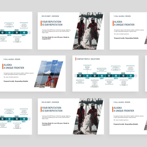Click the callout box below the 1984 marker

coord(80,81)
